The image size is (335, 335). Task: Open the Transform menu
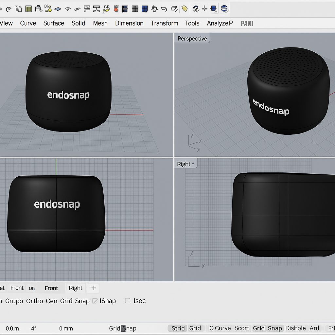[164, 23]
